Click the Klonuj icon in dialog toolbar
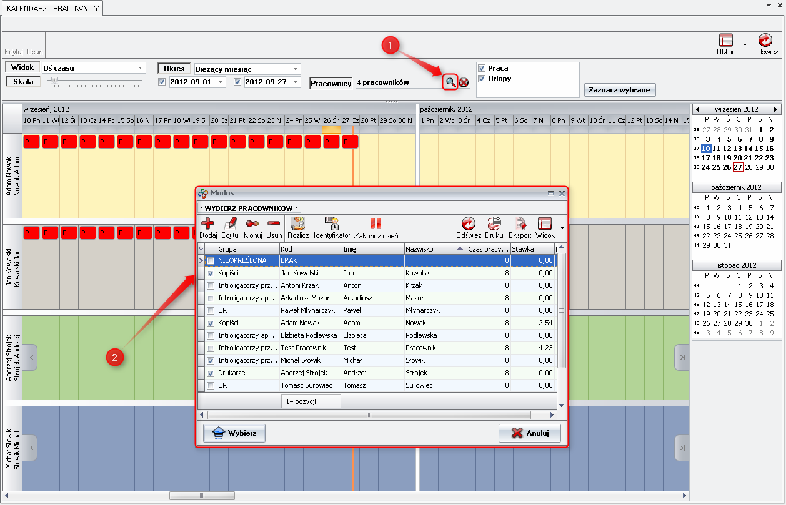The width and height of the screenshot is (786, 505). pyautogui.click(x=252, y=223)
